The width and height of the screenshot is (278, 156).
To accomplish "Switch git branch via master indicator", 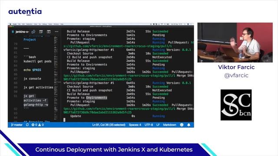I will pyautogui.click(x=17, y=125).
